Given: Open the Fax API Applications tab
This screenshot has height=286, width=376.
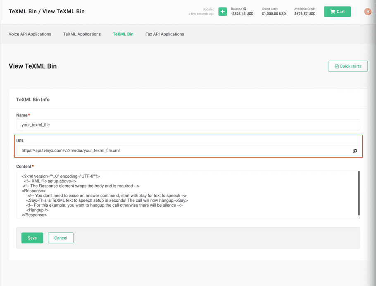Looking at the screenshot, I should (x=164, y=34).
